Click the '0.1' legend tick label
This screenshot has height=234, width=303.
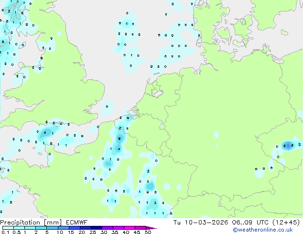click(x=5, y=232)
